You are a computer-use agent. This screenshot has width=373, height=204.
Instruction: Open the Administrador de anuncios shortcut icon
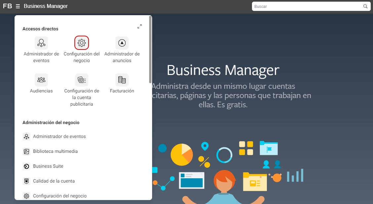coord(122,43)
